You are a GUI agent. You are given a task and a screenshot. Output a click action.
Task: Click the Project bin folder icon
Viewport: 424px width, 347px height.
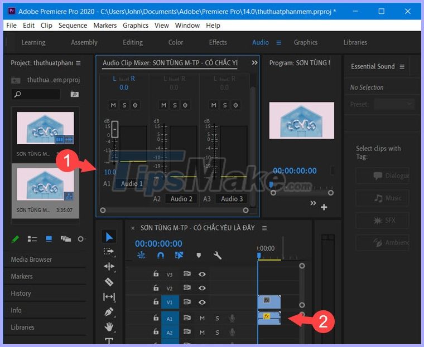[16, 80]
